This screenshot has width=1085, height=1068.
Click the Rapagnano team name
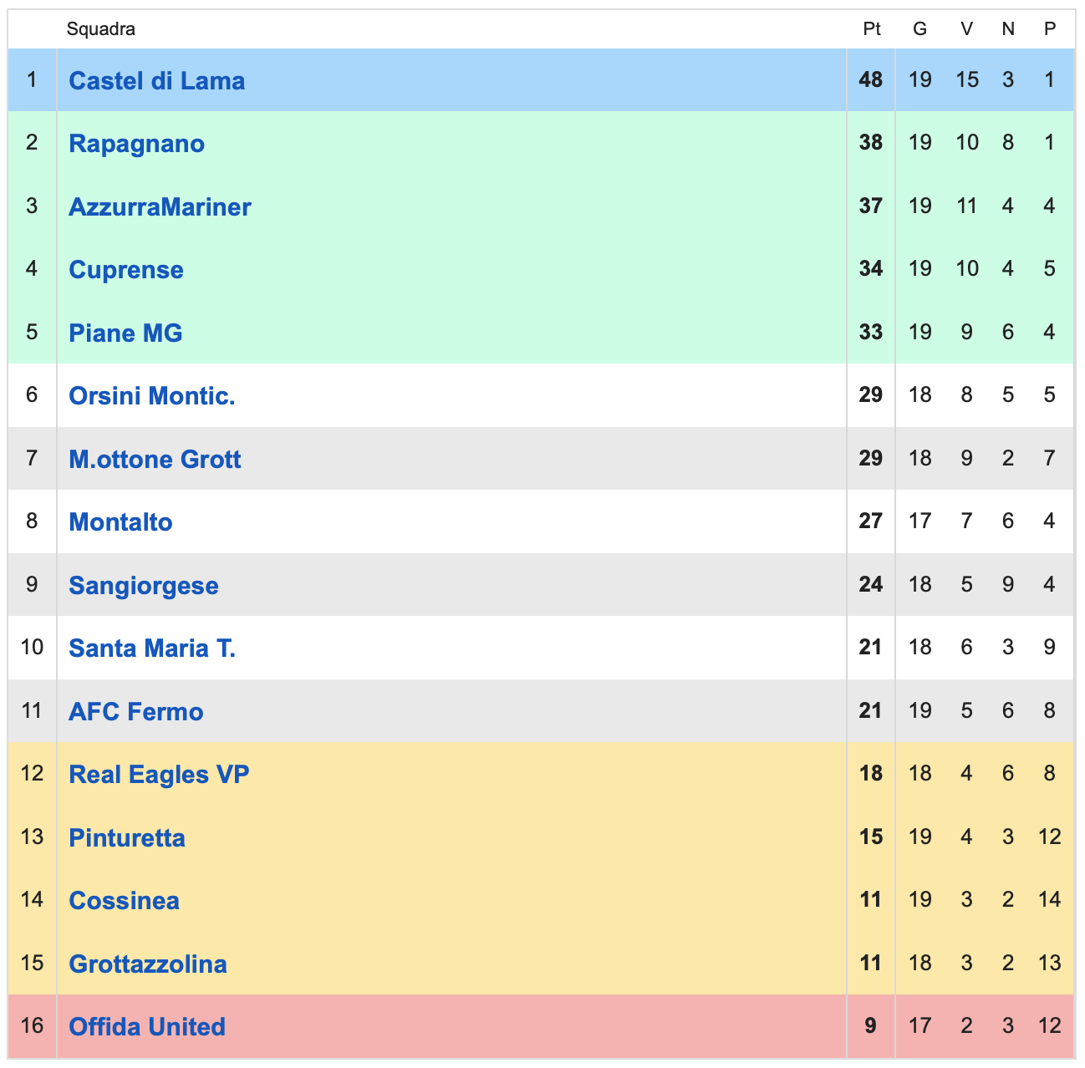coord(136,144)
